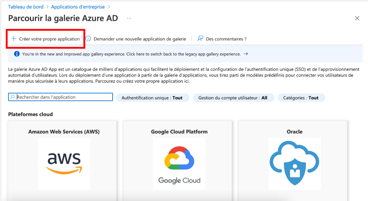Open the Gestion du compte utilisateur filter
Screen dimensions: 368x201
(233, 97)
